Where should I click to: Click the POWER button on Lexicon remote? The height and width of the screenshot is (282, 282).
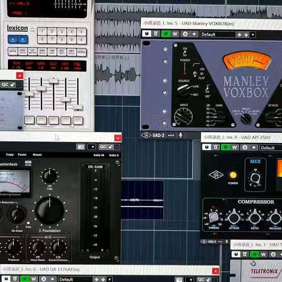(x=81, y=52)
